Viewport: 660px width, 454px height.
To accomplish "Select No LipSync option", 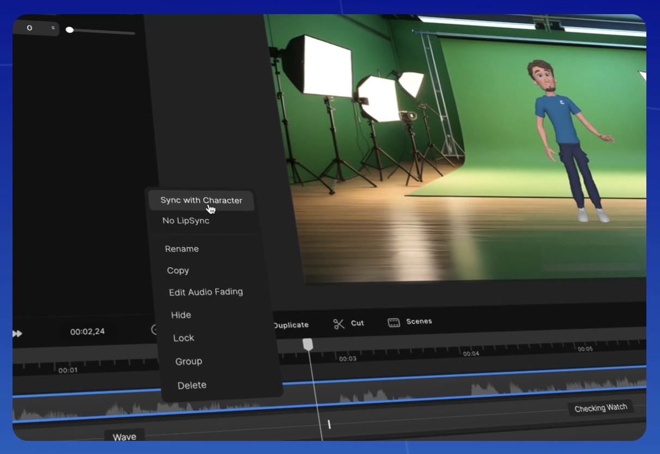I will 186,220.
